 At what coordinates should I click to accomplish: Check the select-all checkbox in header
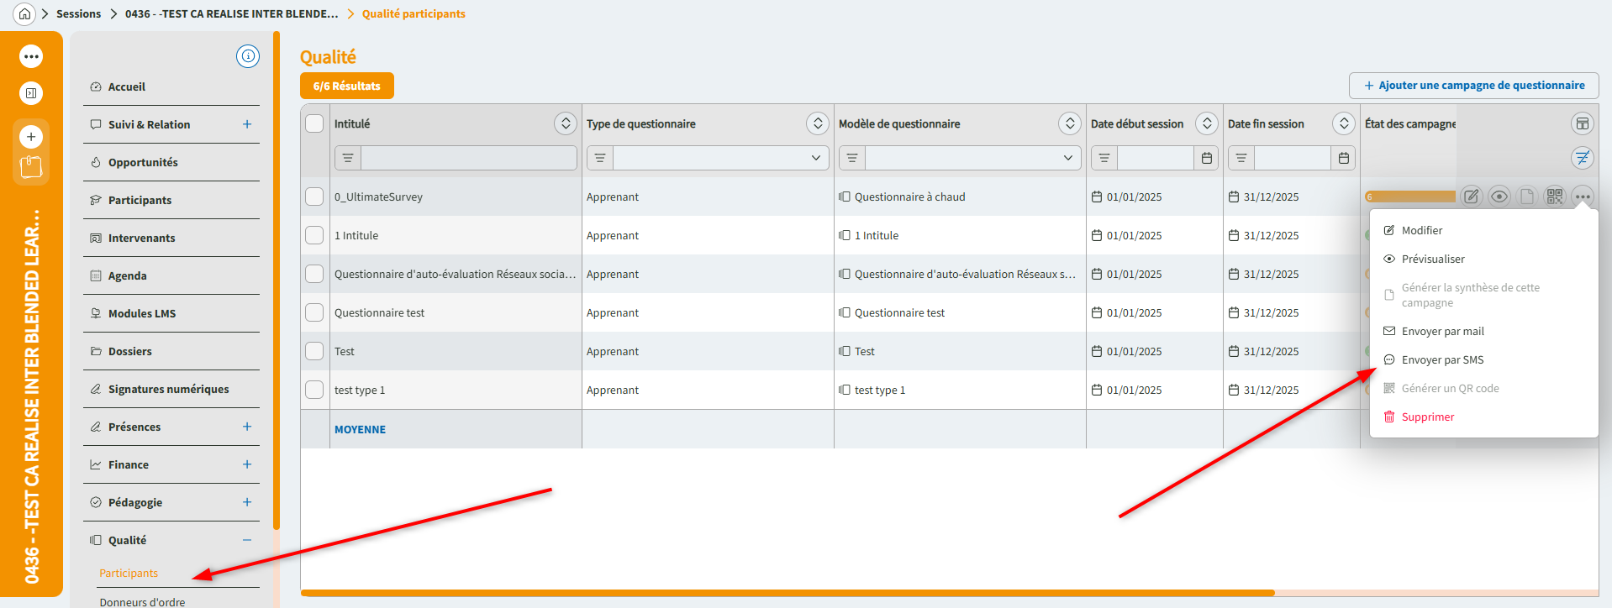pyautogui.click(x=314, y=123)
